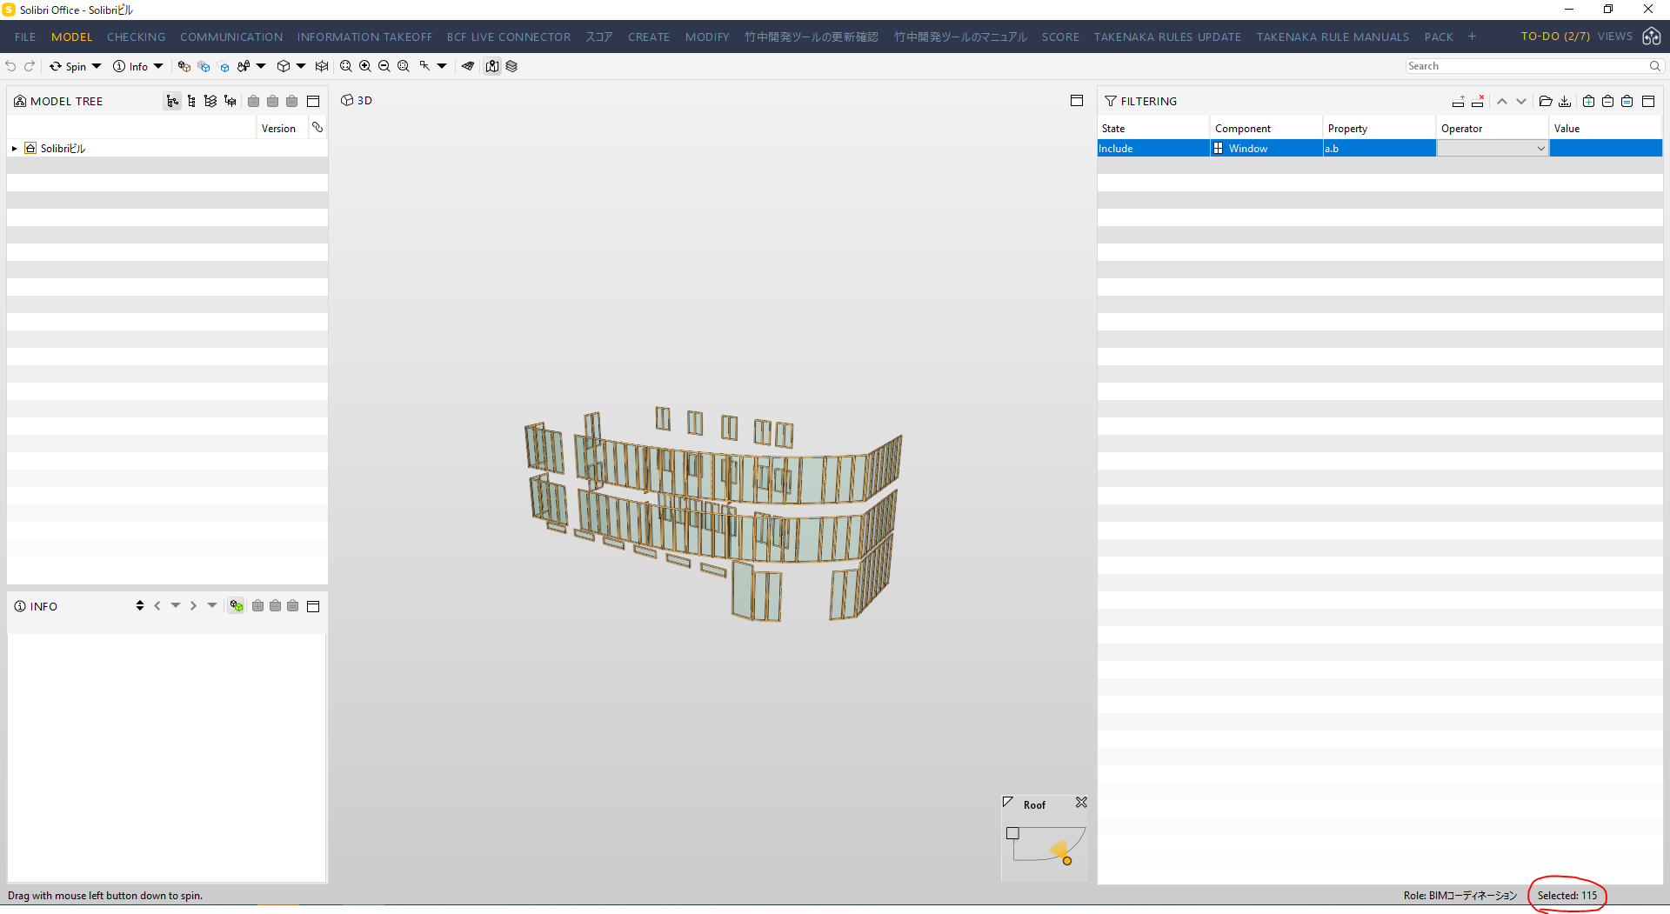The image size is (1670, 914).
Task: Switch to INFORMATION TAKEOFF tab
Action: 364,37
